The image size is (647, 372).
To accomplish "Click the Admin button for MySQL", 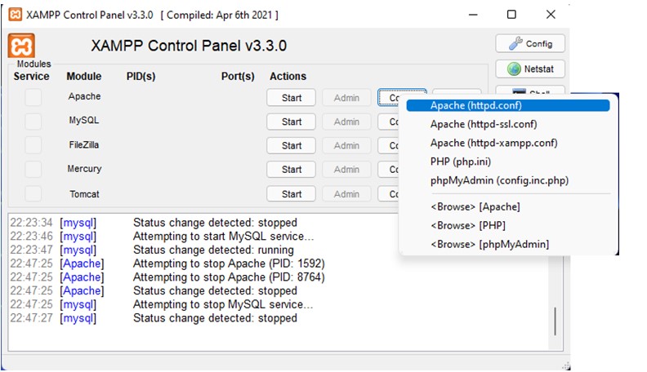I will coord(346,122).
